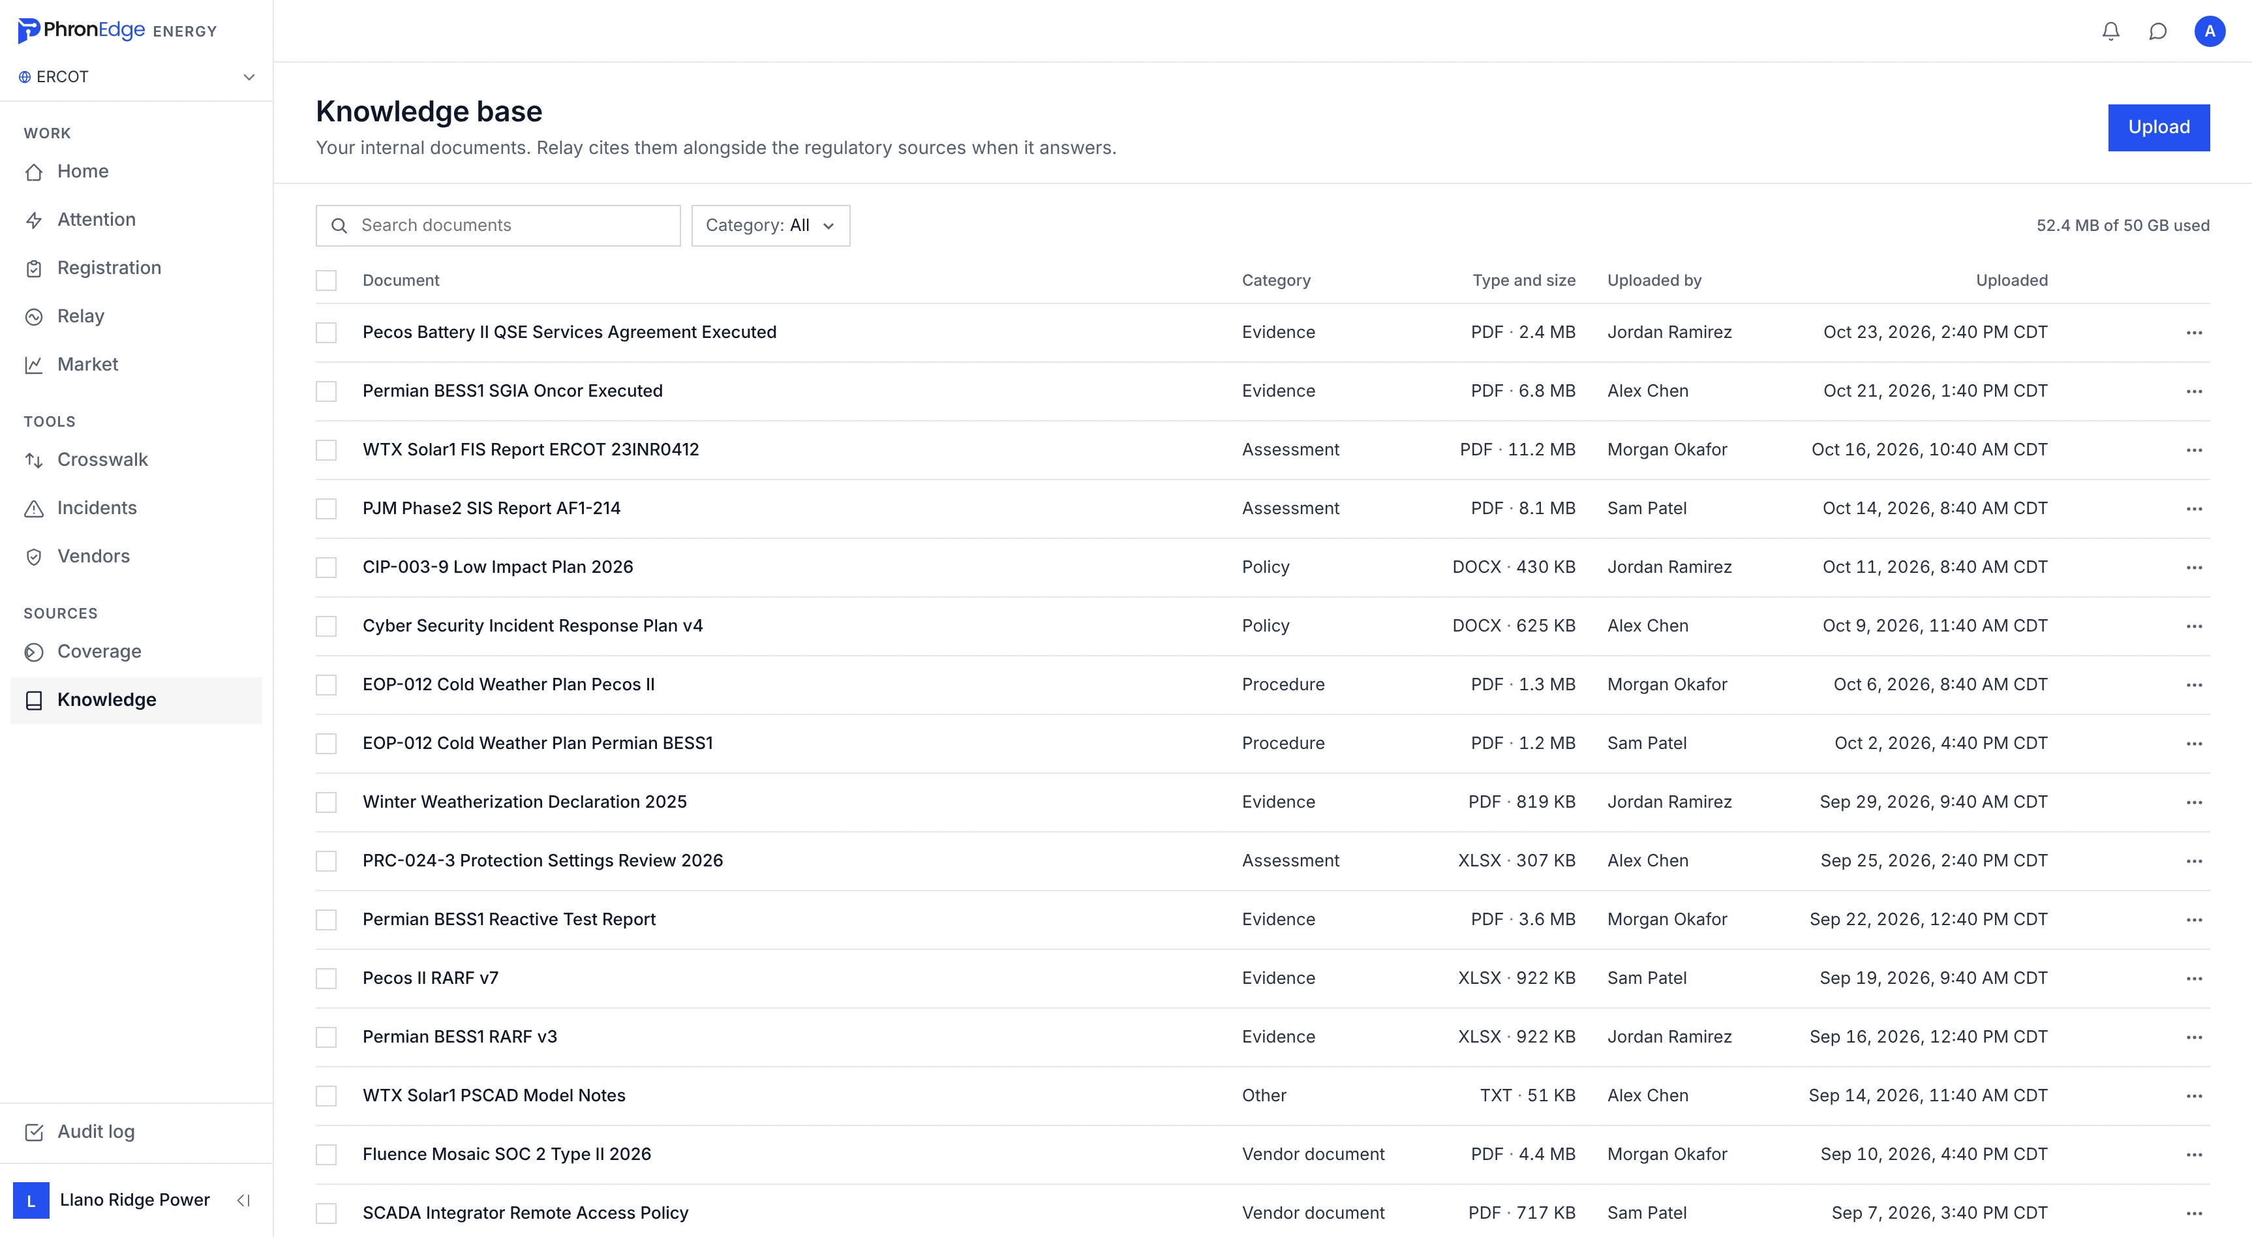Screen dimensions: 2252x1237
Task: Open row menu for EOP-012 Cold Weather Plan Pecos II
Action: pyautogui.click(x=2193, y=684)
